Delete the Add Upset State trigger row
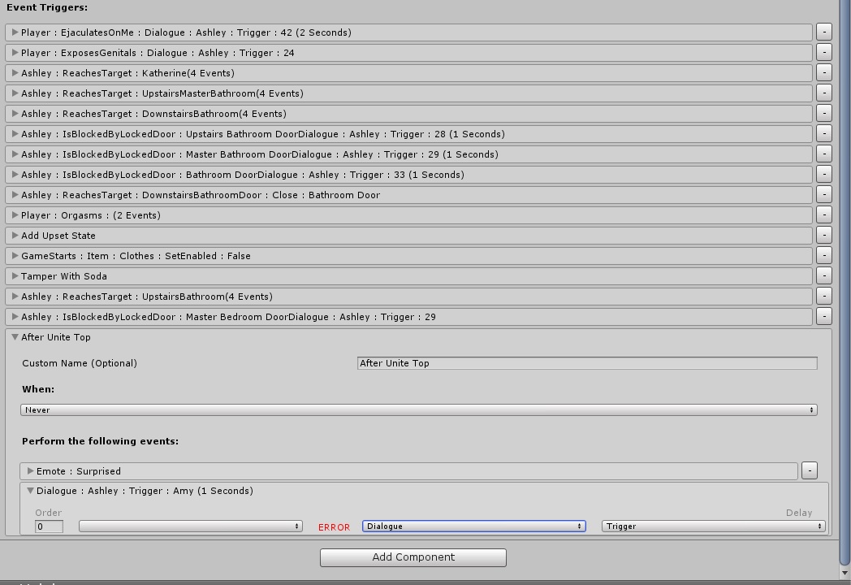Screen dimensions: 851x585 tap(823, 236)
